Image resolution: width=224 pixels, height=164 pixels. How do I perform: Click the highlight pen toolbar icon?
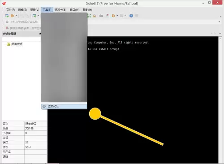[107, 16]
